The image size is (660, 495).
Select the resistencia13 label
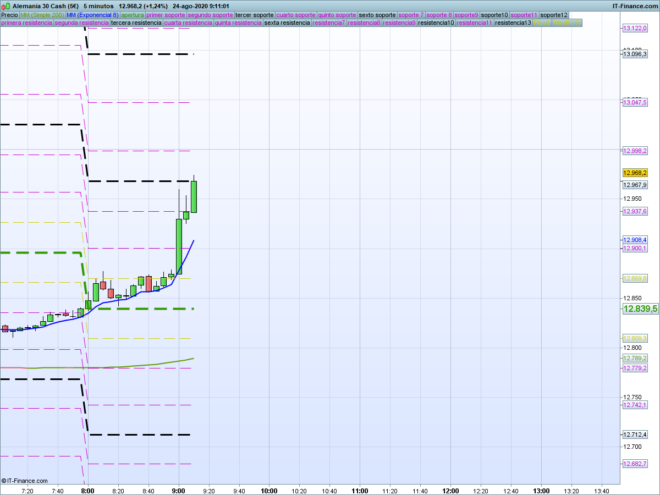(x=513, y=23)
